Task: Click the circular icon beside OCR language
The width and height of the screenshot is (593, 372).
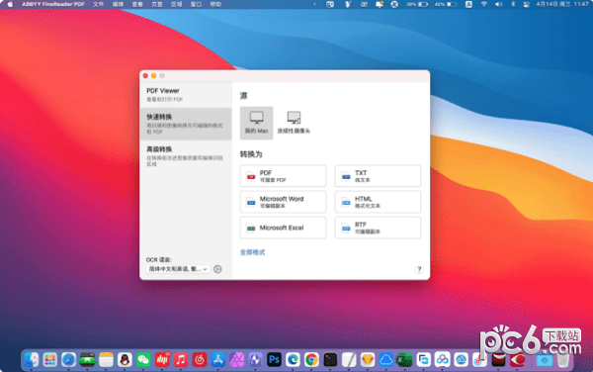Action: coord(217,269)
